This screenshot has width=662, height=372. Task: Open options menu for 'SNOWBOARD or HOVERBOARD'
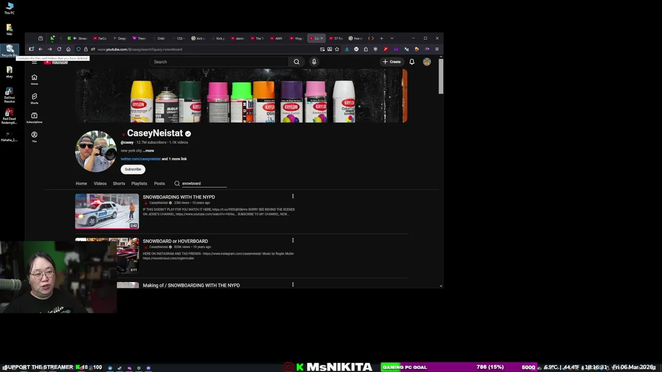[x=293, y=240]
